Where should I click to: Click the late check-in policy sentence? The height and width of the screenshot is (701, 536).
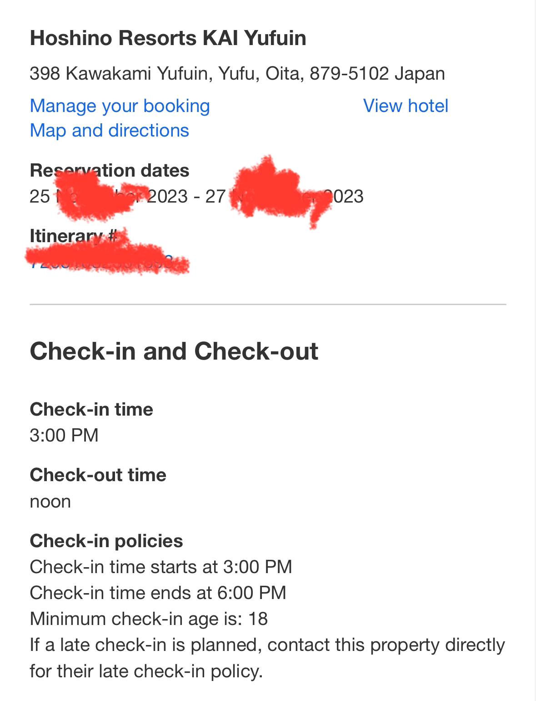click(267, 658)
